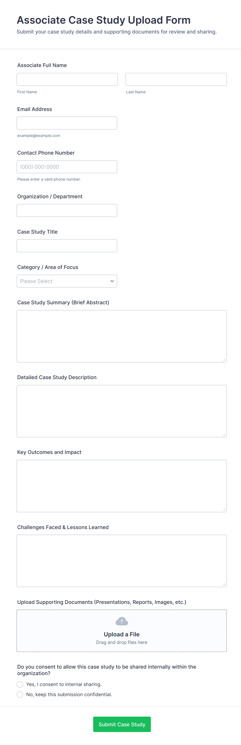Screen dimensions: 241x745
Task: Click the Drag and drop files area
Action: (122, 642)
